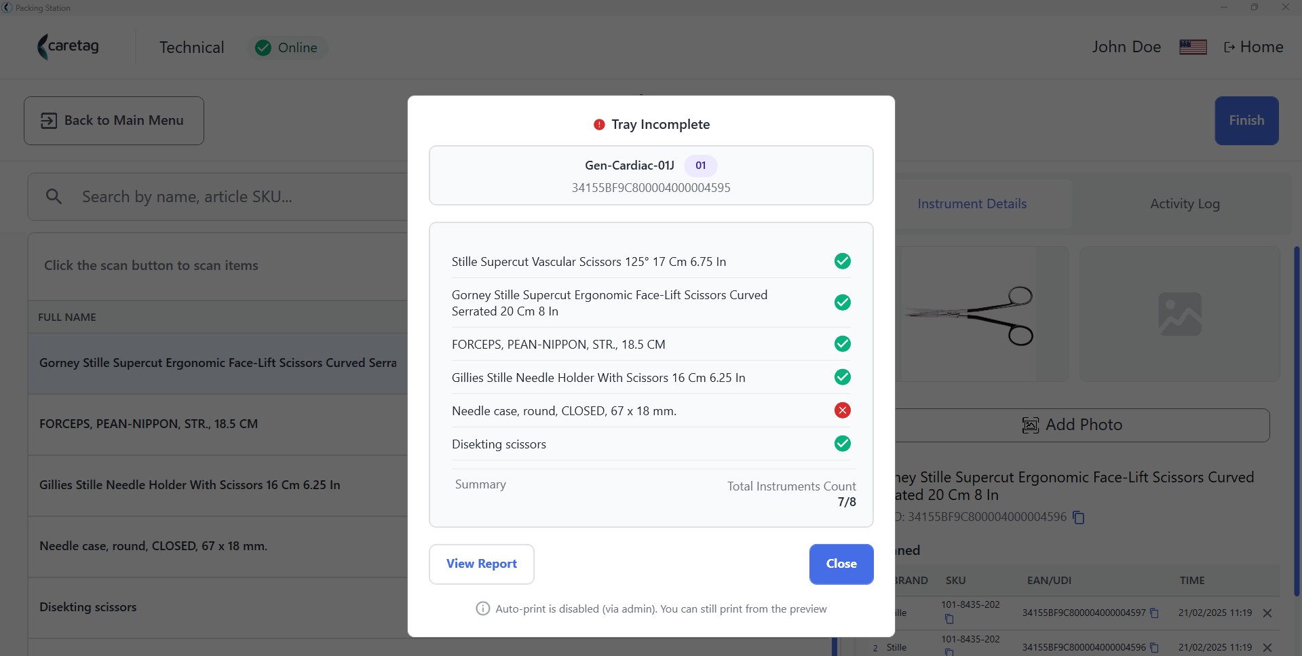Click tray ID 34155BF9C800004000004595
Screen dimensions: 1302x656
click(x=651, y=188)
